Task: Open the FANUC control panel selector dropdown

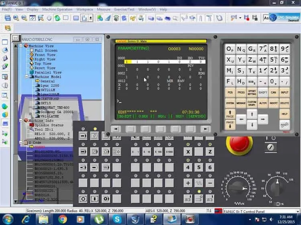Action: pyautogui.click(x=297, y=211)
